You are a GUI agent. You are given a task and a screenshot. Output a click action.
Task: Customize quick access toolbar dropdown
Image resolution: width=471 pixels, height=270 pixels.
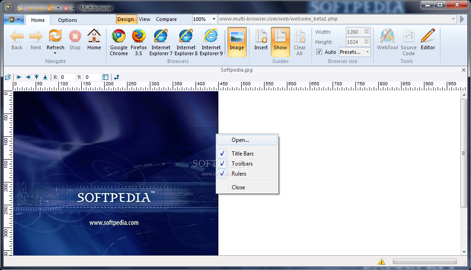[74, 8]
